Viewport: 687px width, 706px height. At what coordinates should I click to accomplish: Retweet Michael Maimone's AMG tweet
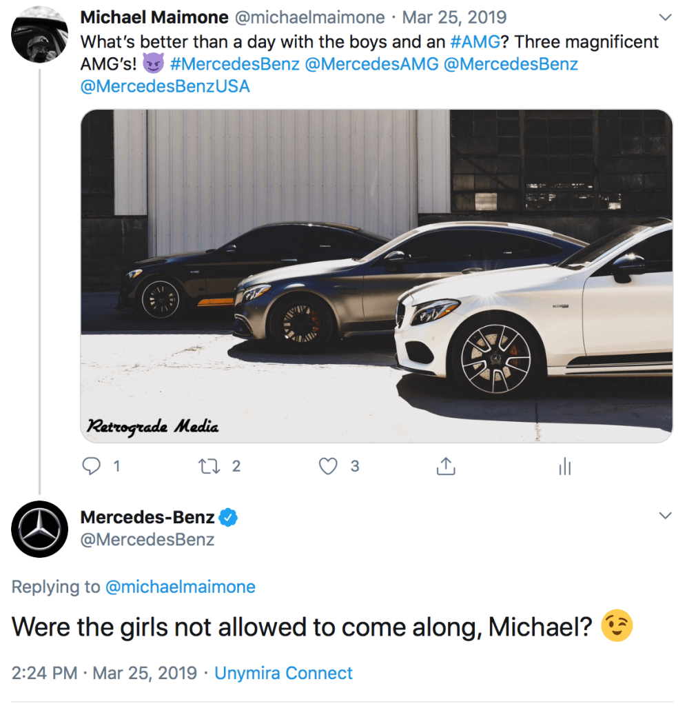coord(207,467)
